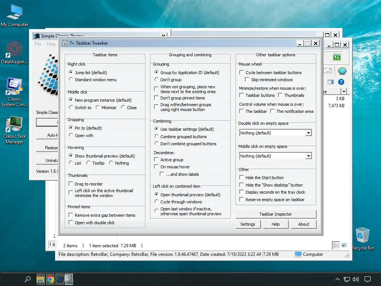Check Remove extra gap between items

click(71, 215)
